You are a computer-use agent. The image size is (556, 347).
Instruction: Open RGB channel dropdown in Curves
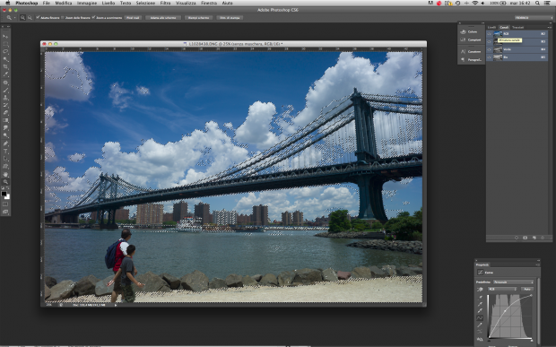(x=502, y=290)
